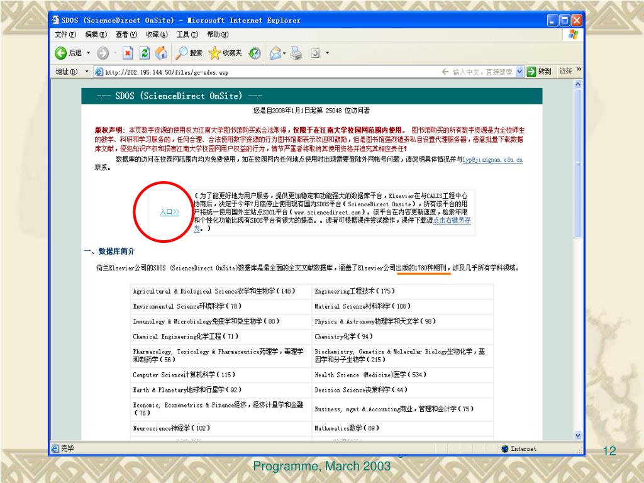Click the vertical scrollbar thumb

[x=578, y=163]
